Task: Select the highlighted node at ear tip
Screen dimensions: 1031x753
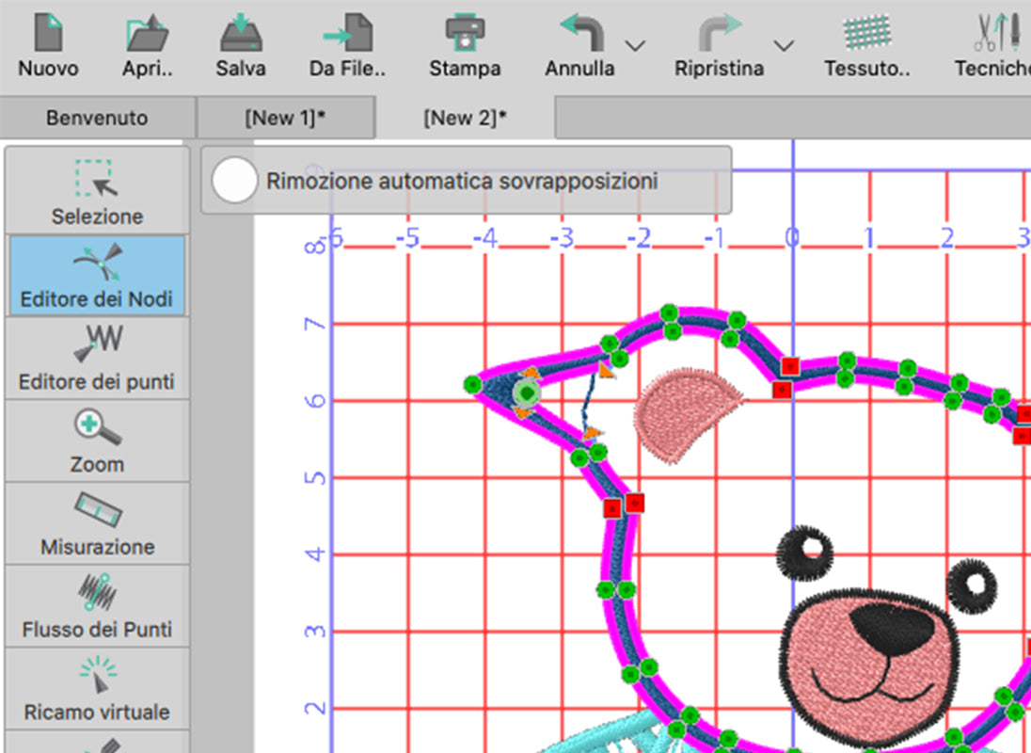Action: tap(528, 392)
